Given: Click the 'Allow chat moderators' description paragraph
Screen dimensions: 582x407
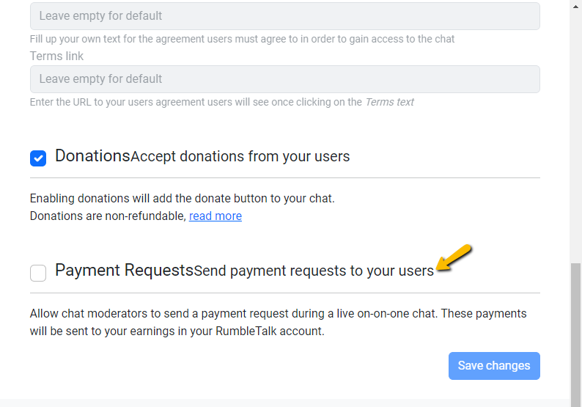Looking at the screenshot, I should pyautogui.click(x=278, y=322).
